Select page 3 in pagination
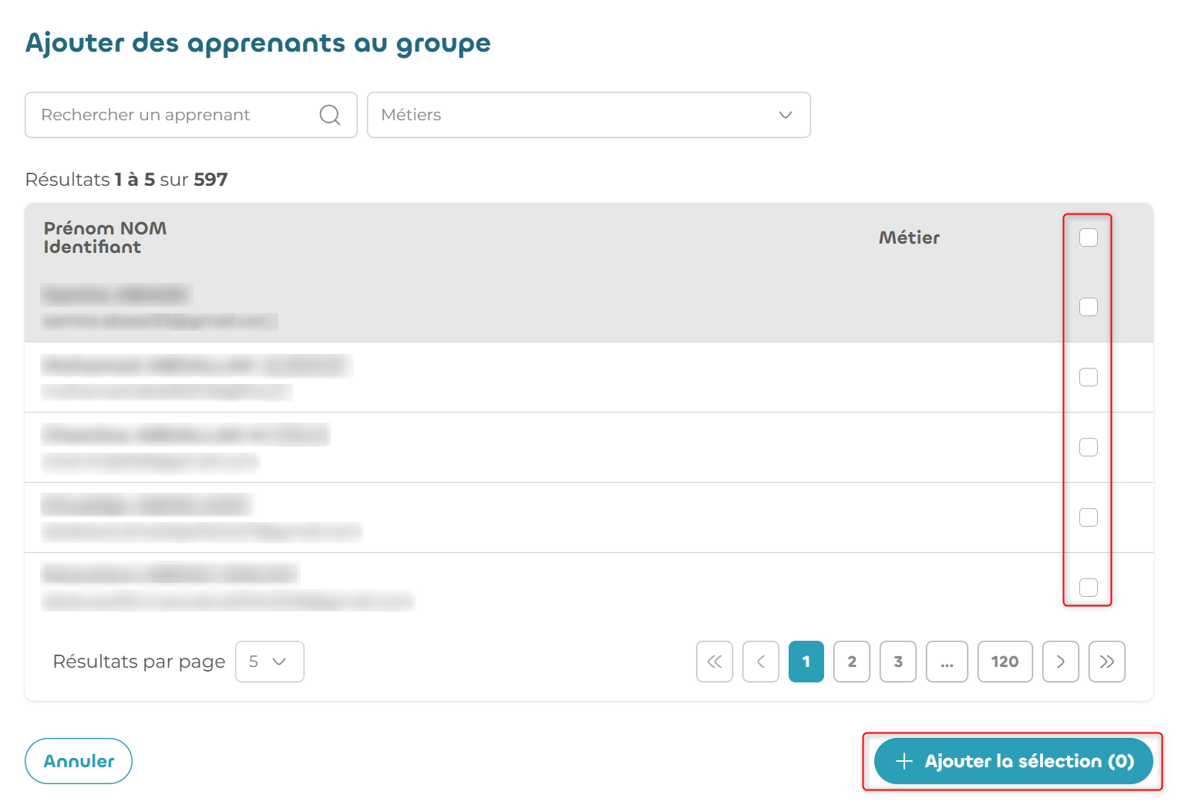 pos(898,662)
